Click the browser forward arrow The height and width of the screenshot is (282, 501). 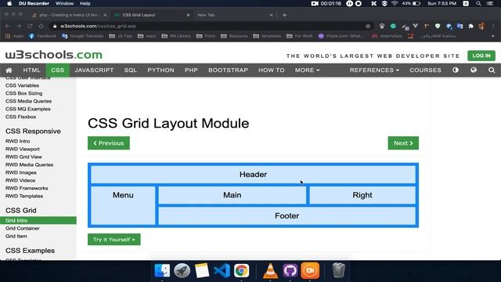tap(19, 26)
